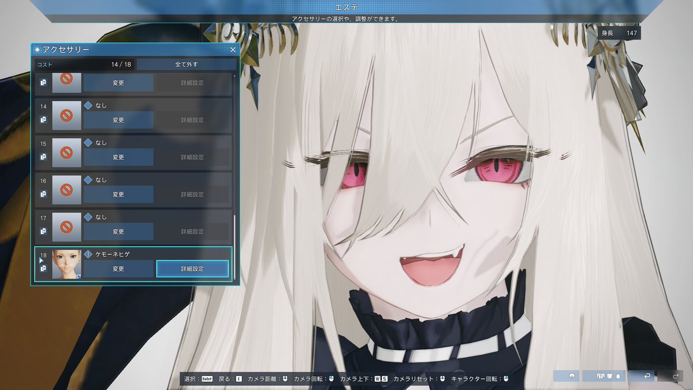Copy icon in the row above slot 14
Image resolution: width=693 pixels, height=390 pixels.
pyautogui.click(x=43, y=83)
